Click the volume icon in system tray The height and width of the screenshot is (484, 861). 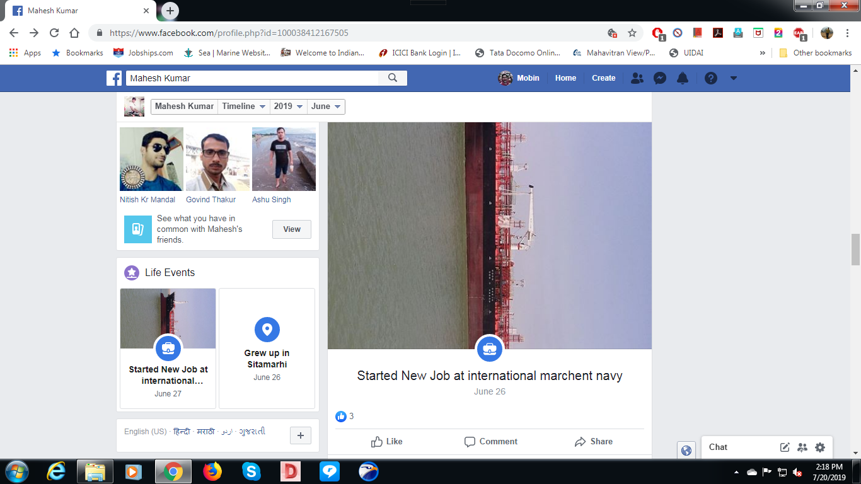click(x=797, y=472)
